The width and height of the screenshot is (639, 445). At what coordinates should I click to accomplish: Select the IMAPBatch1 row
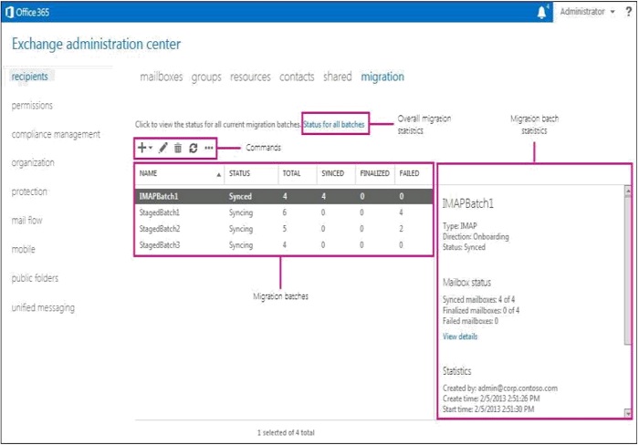tap(284, 196)
